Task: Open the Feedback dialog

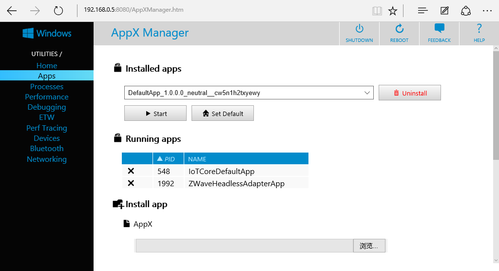Action: pyautogui.click(x=439, y=34)
